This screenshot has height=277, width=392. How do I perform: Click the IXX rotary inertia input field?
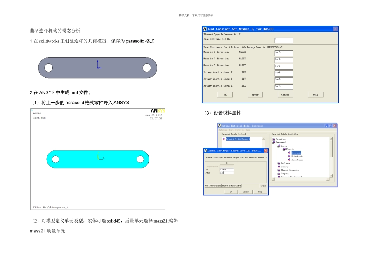(x=284, y=73)
